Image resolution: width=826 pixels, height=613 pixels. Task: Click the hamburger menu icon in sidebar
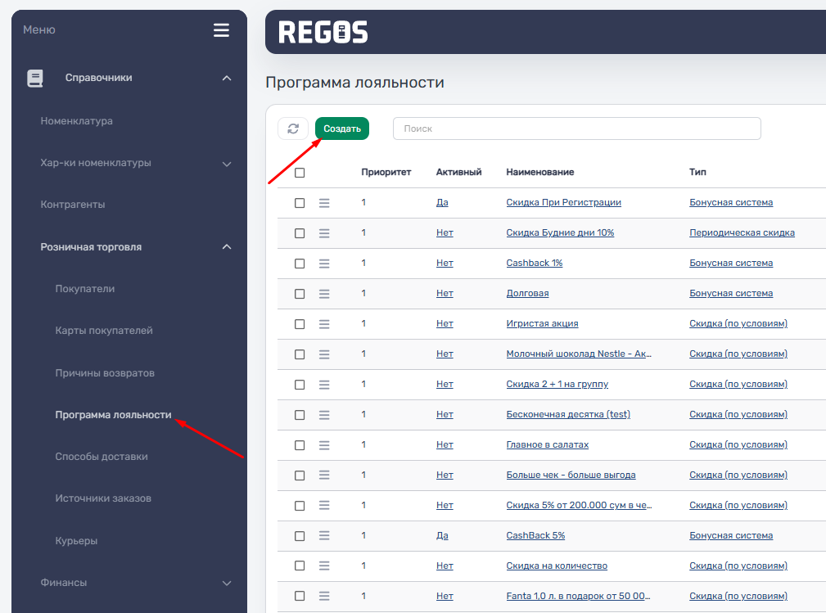tap(221, 30)
